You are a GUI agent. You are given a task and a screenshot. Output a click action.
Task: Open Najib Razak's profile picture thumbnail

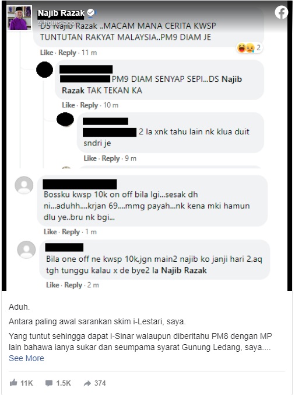[20, 18]
